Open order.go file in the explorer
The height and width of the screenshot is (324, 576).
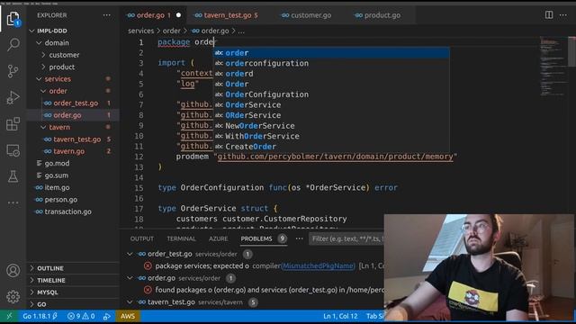tap(67, 115)
